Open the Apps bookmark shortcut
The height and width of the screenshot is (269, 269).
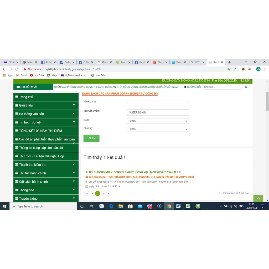[x=8, y=75]
